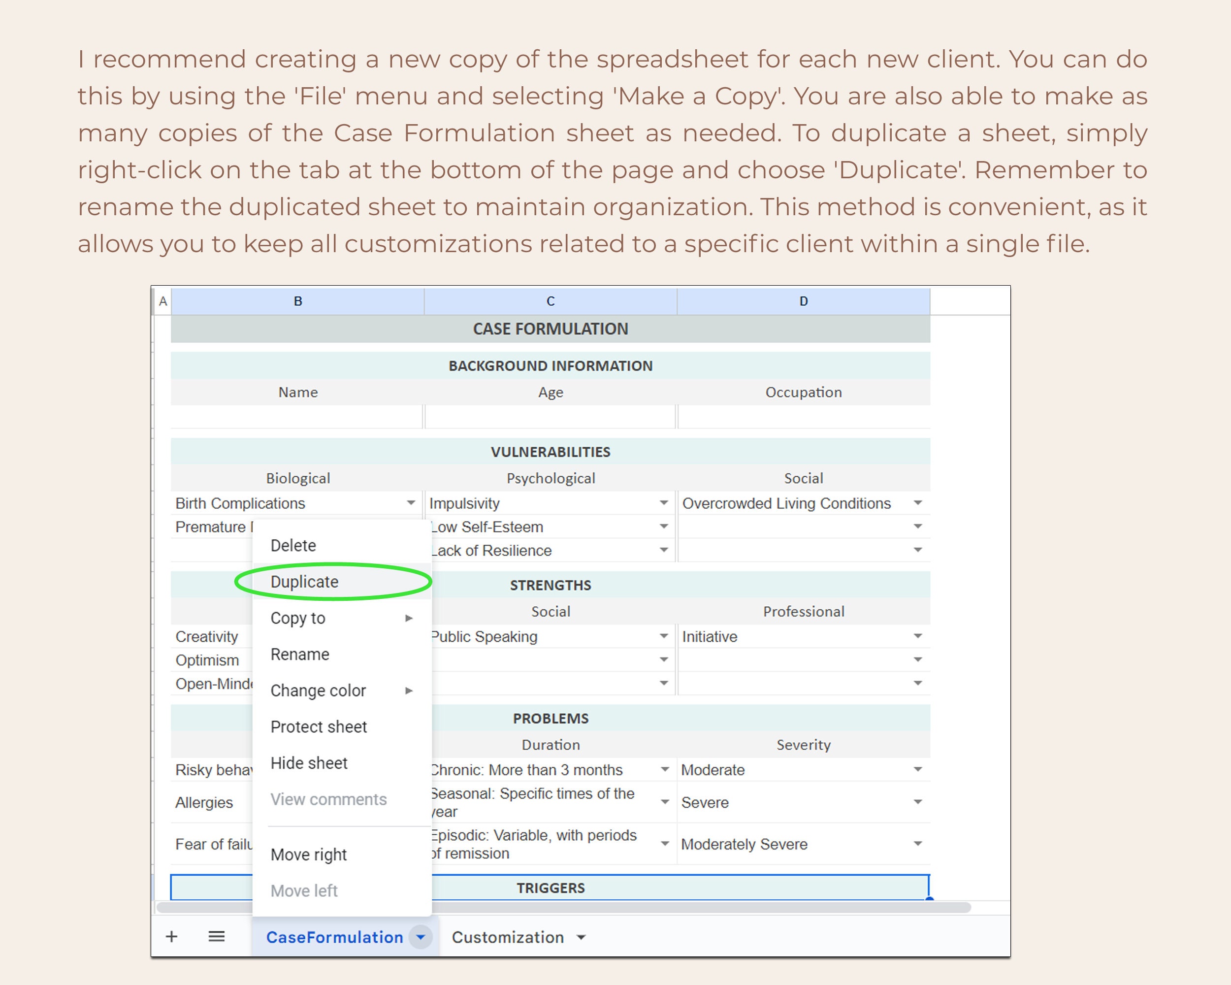
Task: Choose Hide sheet option
Action: (x=309, y=763)
